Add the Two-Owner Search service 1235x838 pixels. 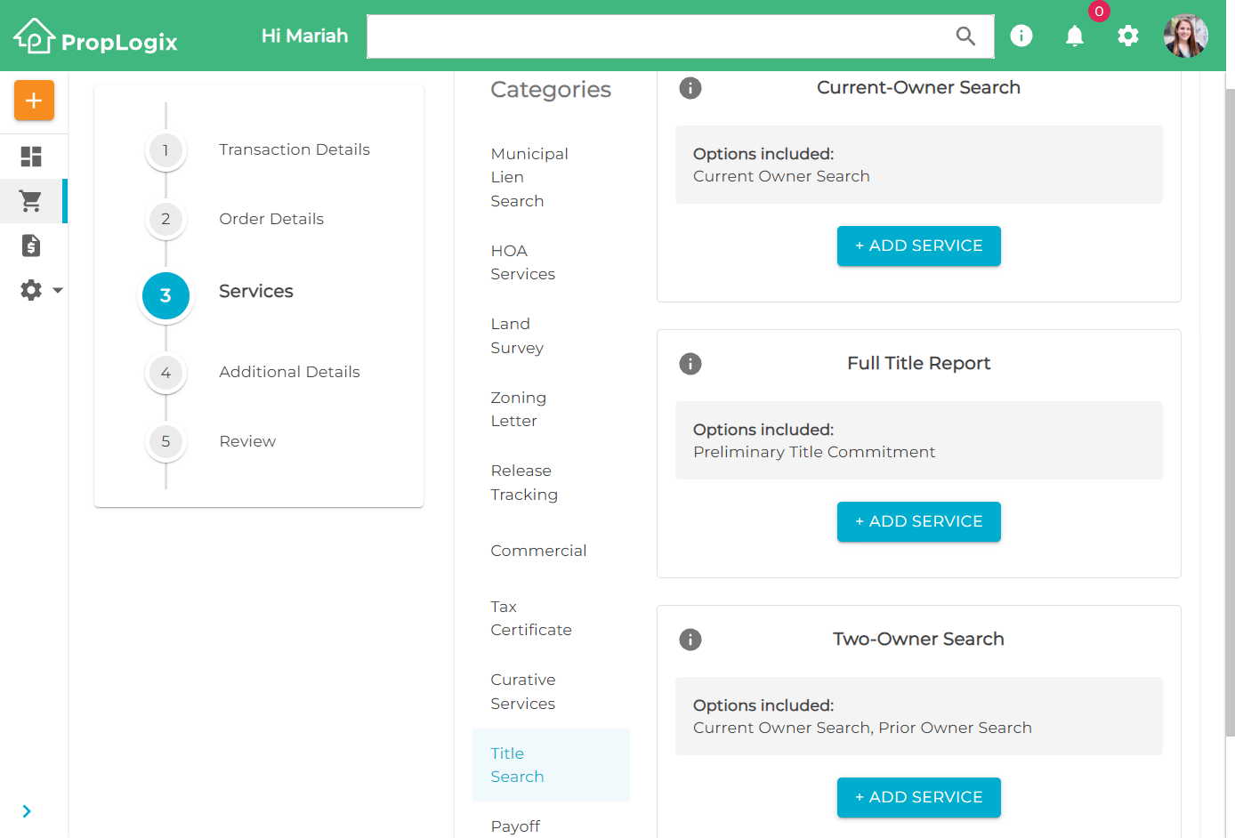point(919,797)
